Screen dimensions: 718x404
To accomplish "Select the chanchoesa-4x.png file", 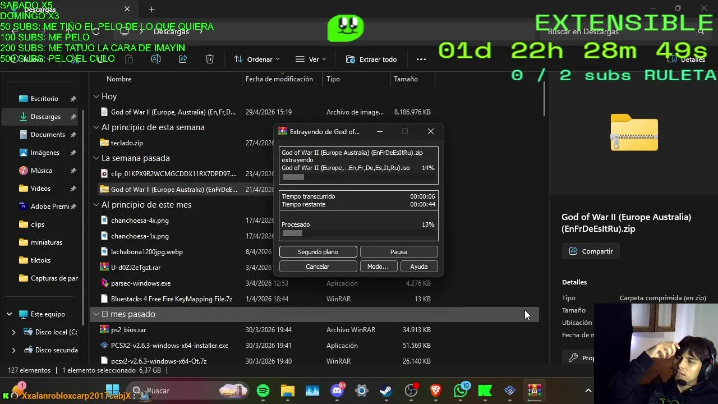I will (140, 221).
